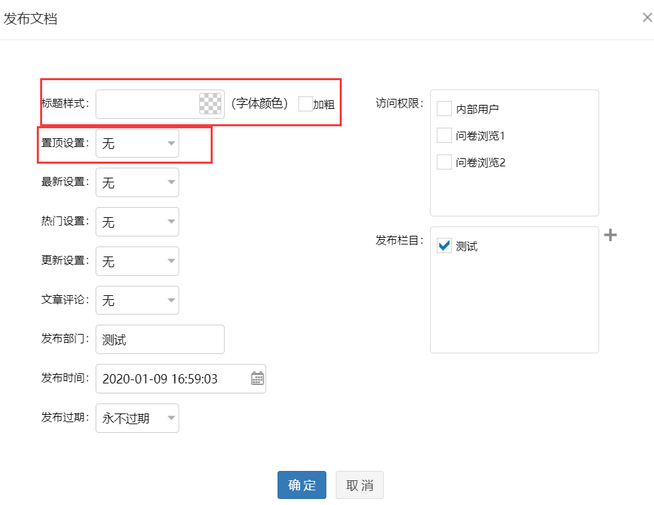This screenshot has width=654, height=505.
Task: Open the 发布过期 永不过期 dropdown
Action: [137, 418]
